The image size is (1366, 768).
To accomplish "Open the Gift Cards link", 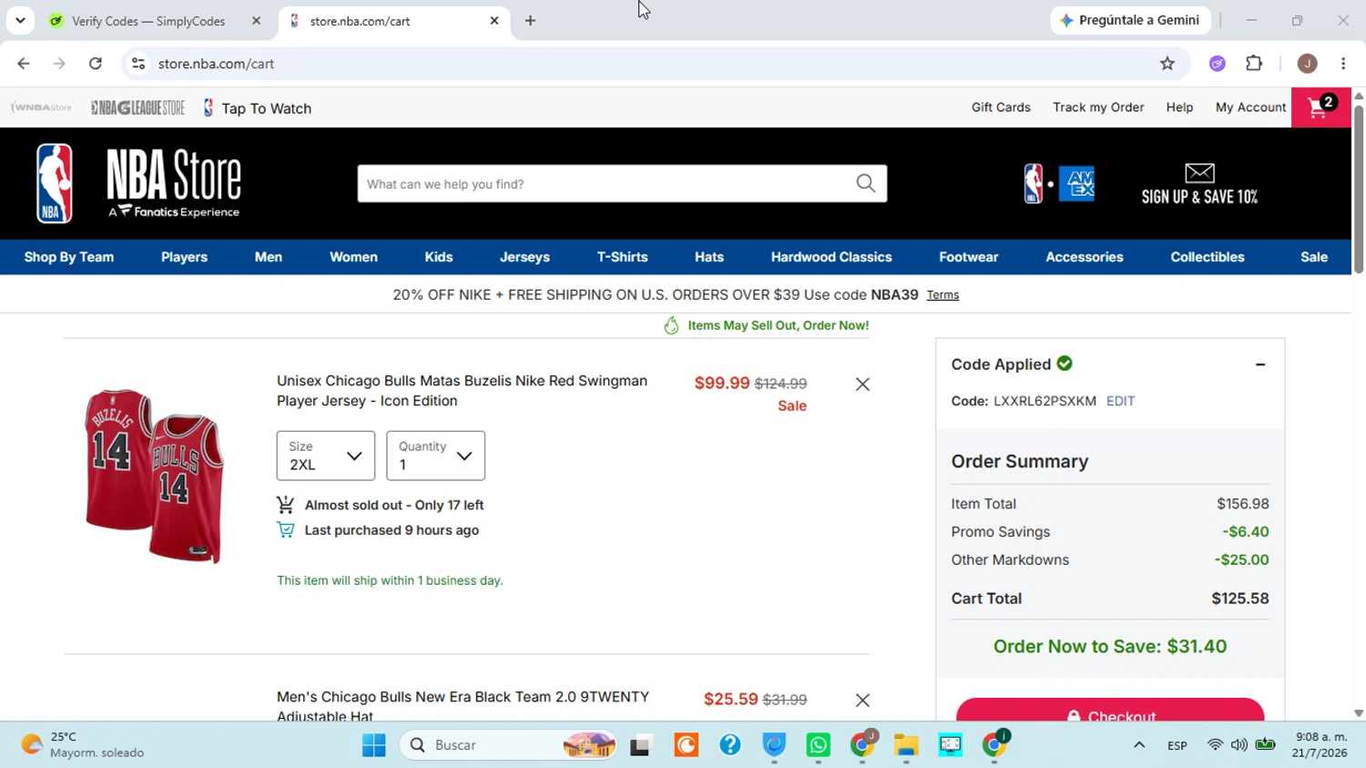I will coord(1001,108).
